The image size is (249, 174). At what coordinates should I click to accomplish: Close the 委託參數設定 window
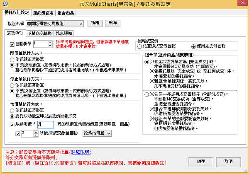pyautogui.click(x=243, y=2)
